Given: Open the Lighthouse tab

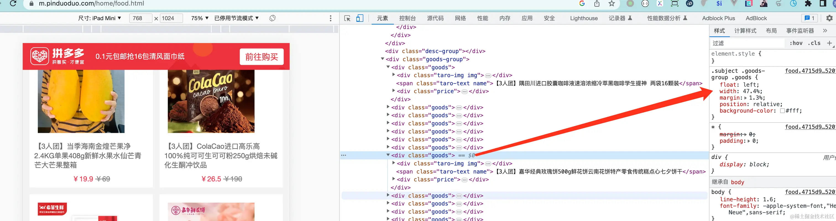Looking at the screenshot, I should 584,18.
